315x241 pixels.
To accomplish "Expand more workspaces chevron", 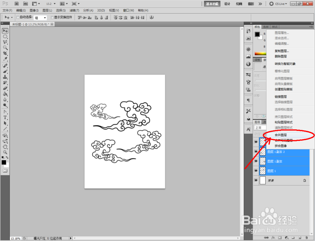I will [260, 4].
